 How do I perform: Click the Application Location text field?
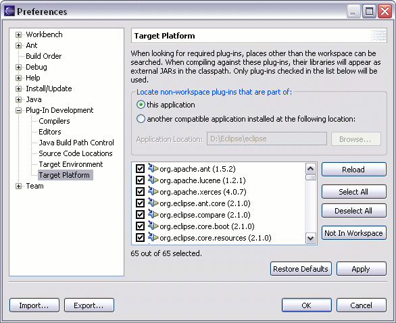[x=267, y=139]
